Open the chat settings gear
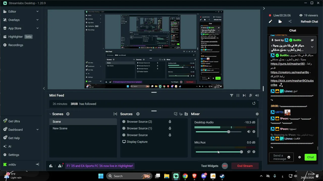Screen dimensions: 323x181 point(300,157)
